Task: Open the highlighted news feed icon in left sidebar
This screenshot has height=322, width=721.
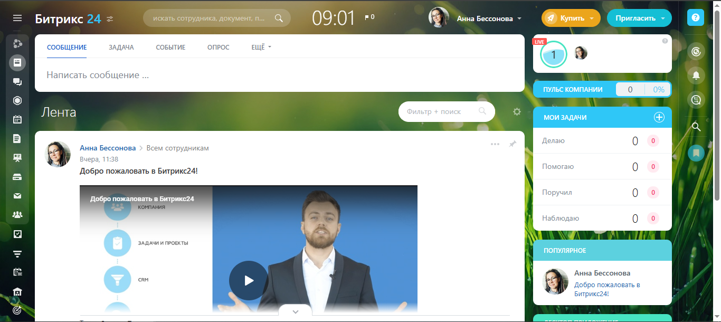Action: click(17, 63)
